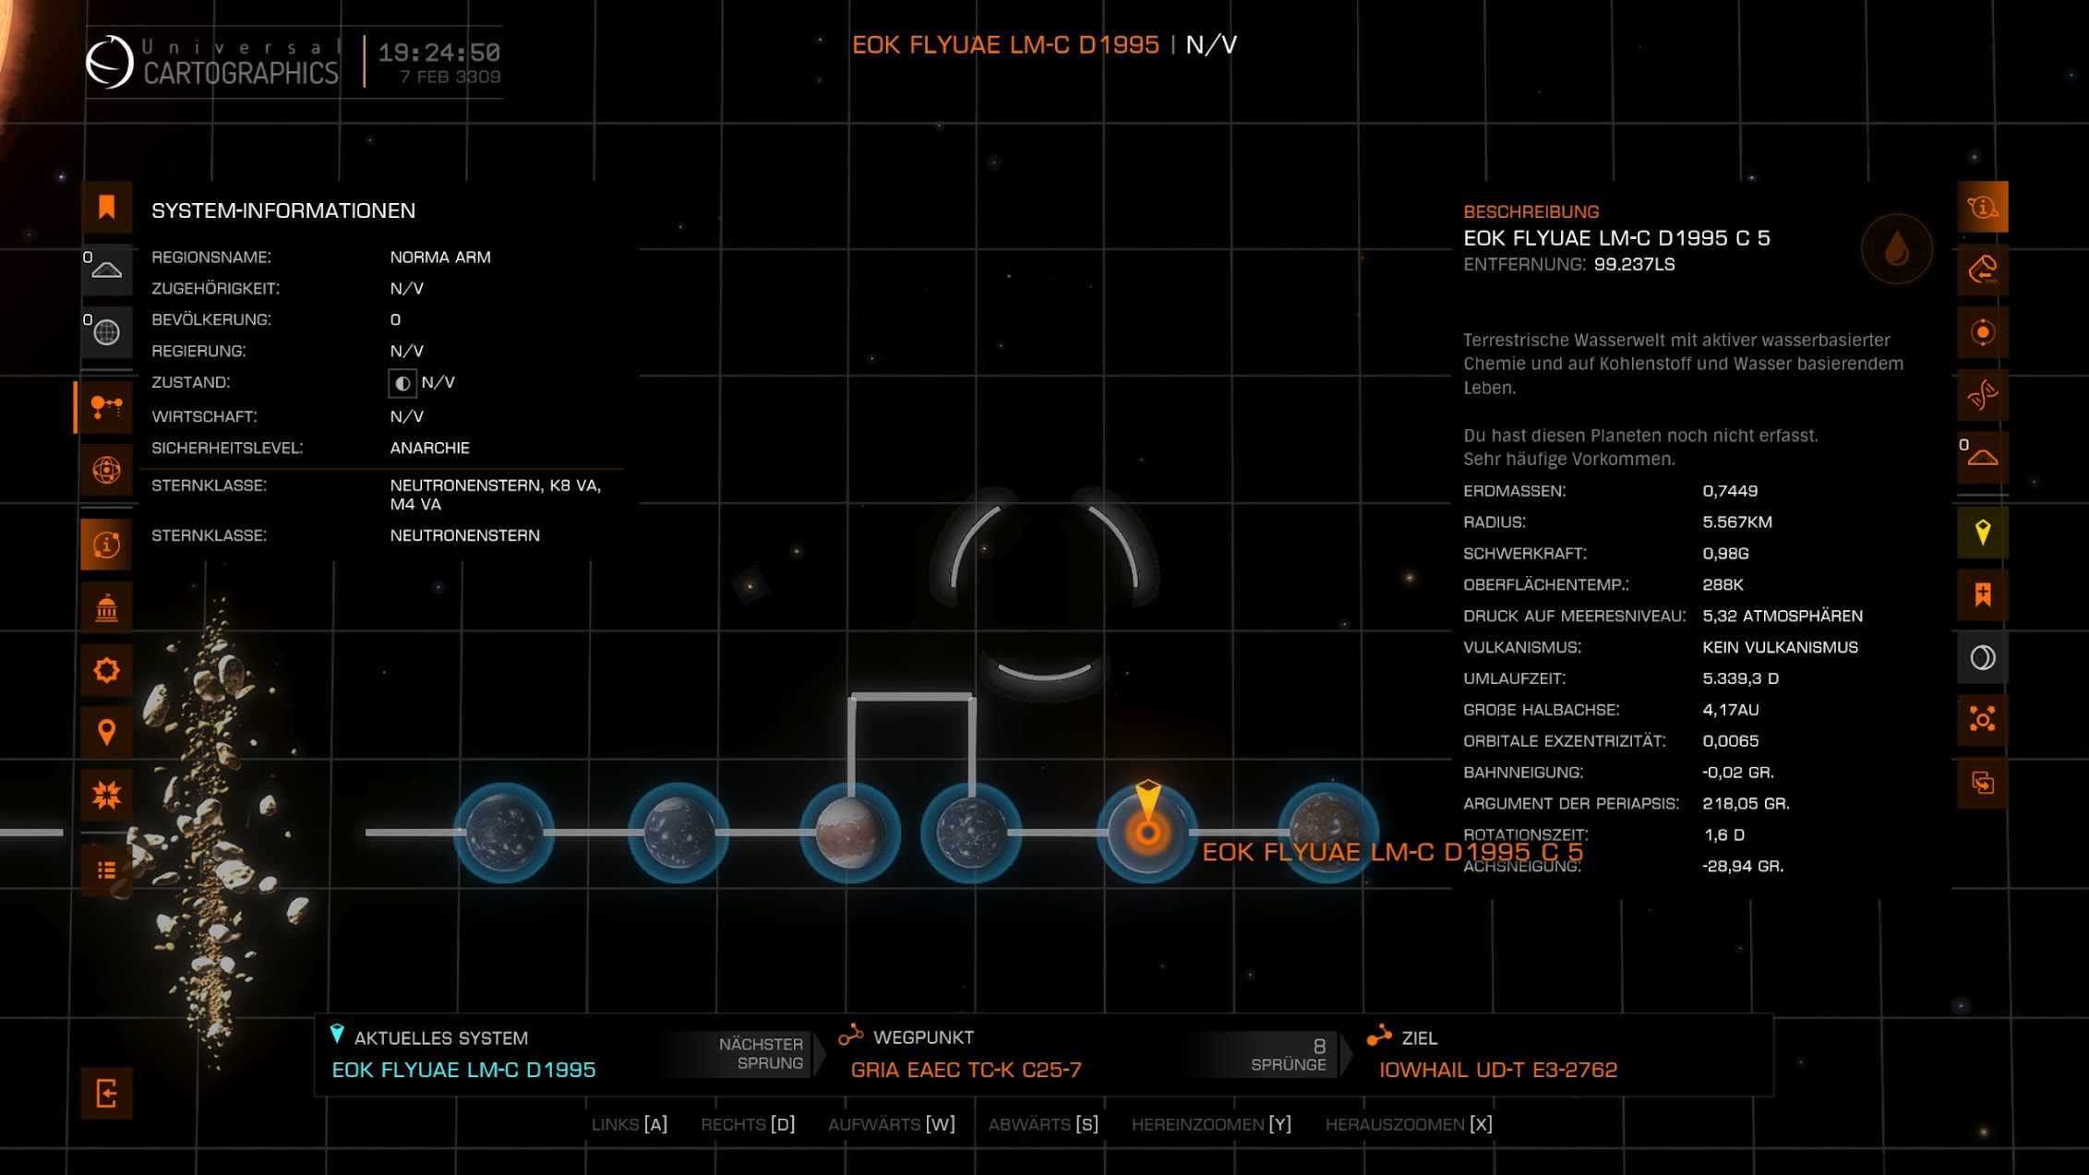This screenshot has height=1175, width=2089.
Task: Select the last brownish planet on the right
Action: (x=1327, y=833)
